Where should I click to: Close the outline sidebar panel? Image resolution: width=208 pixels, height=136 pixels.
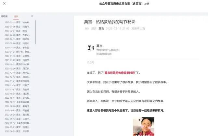coord(32,16)
